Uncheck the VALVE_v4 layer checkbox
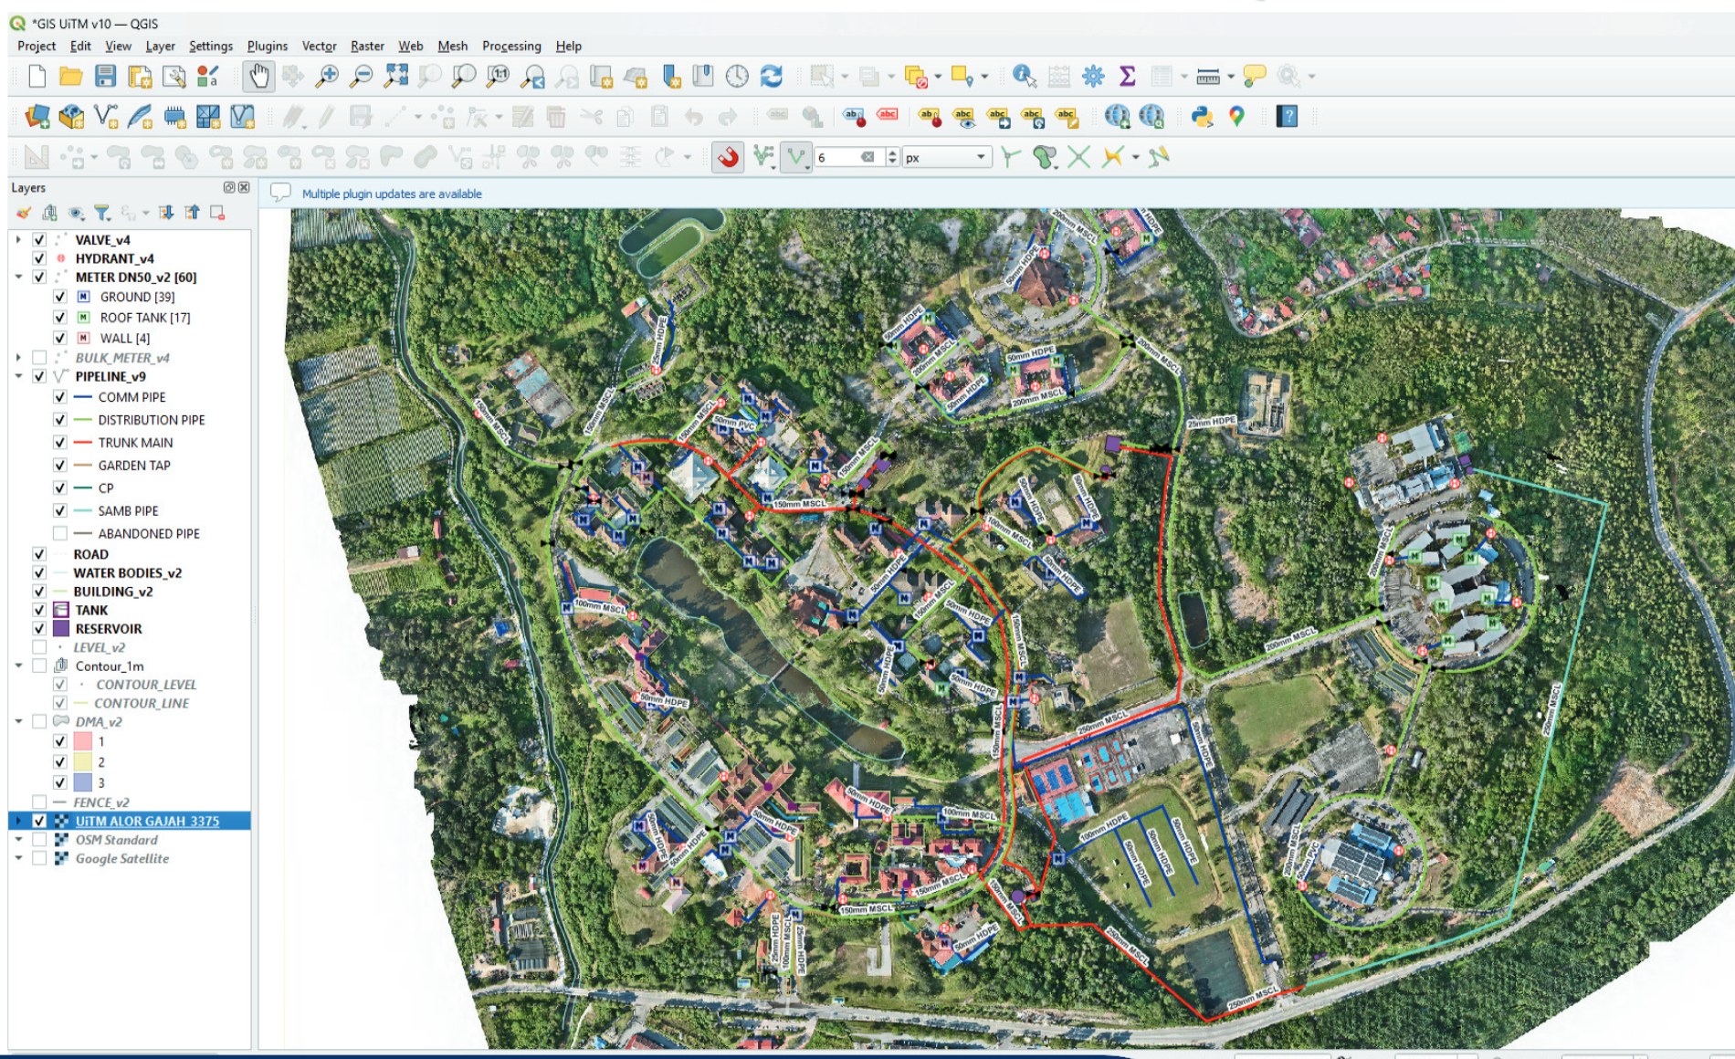The height and width of the screenshot is (1059, 1735). click(39, 240)
